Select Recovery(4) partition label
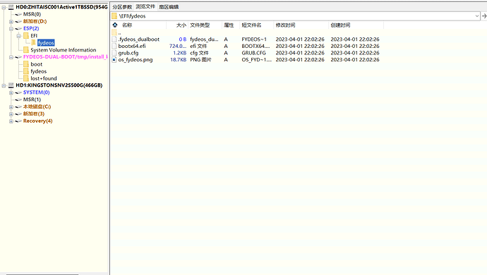 coord(38,121)
